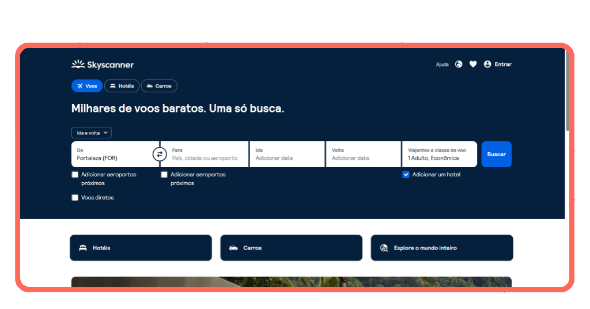Switch to the Hotéis tab
The width and height of the screenshot is (590, 309).
coord(122,86)
